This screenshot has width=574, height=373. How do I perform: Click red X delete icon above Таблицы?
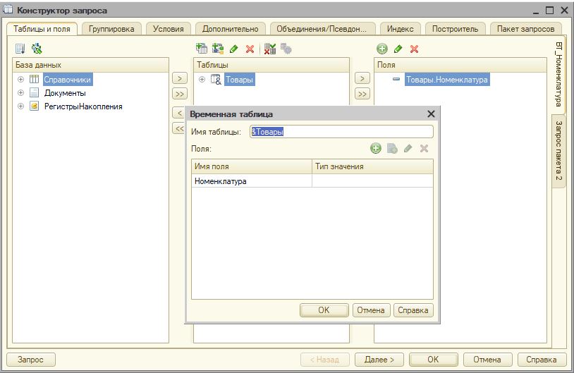pyautogui.click(x=250, y=49)
